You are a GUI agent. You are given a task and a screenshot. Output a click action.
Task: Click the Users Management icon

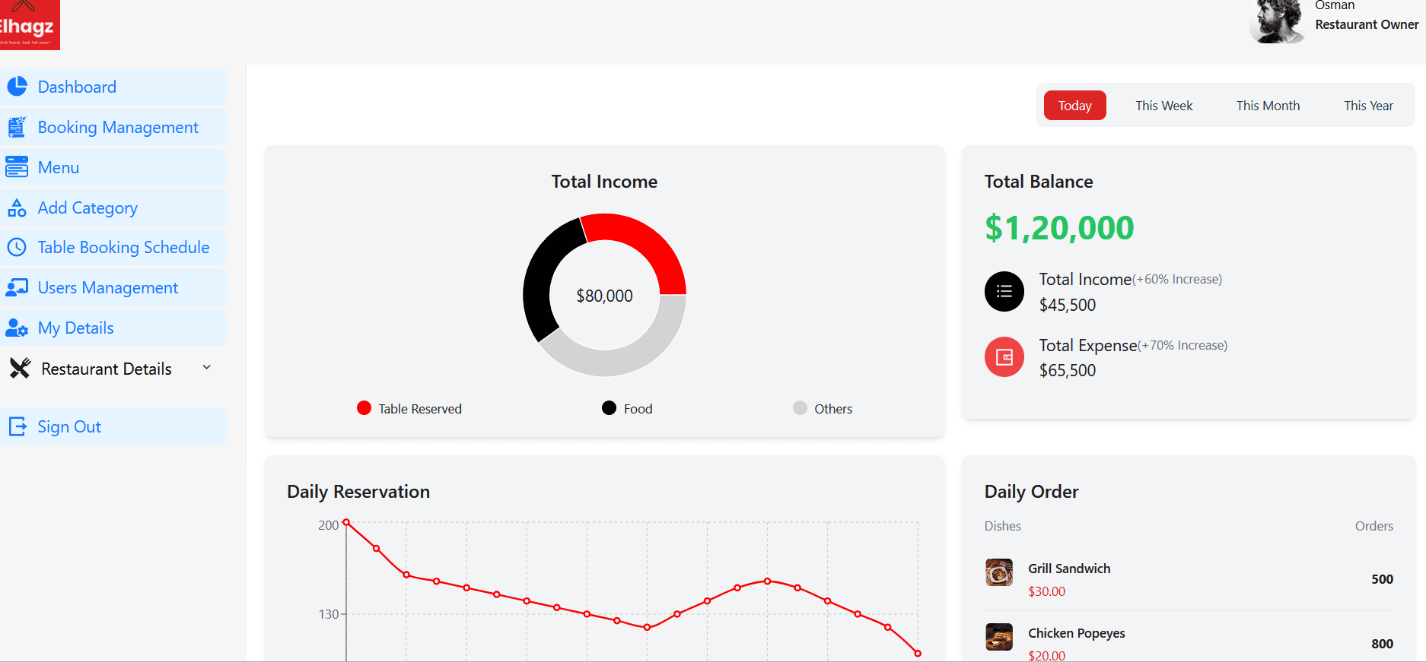17,287
